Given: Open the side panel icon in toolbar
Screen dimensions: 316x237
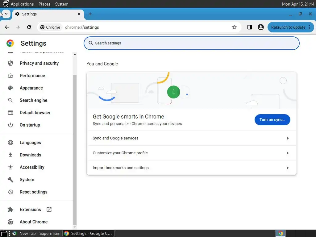Looking at the screenshot, I should [249, 27].
